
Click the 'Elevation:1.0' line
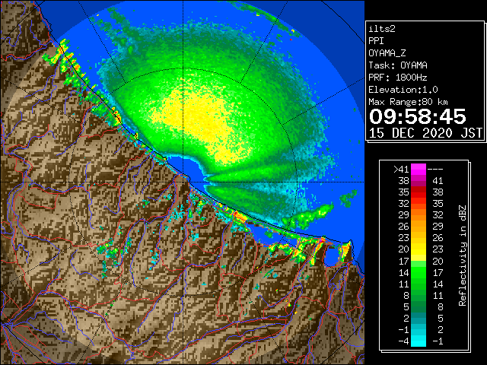(403, 90)
